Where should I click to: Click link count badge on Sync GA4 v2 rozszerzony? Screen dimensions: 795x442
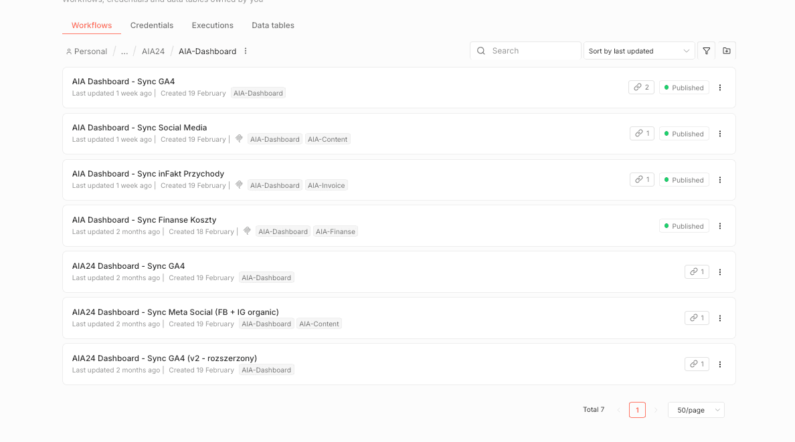(697, 364)
